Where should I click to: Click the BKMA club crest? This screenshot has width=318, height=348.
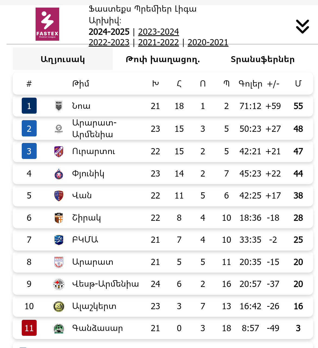59,240
